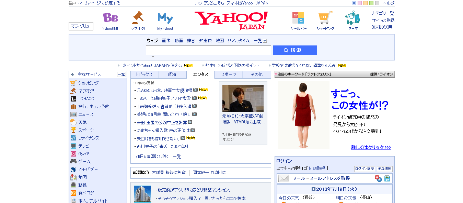Click the YAHOO! JAPAN logo

(231, 21)
